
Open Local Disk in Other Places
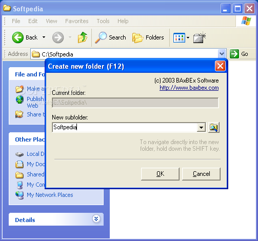[x=35, y=154]
